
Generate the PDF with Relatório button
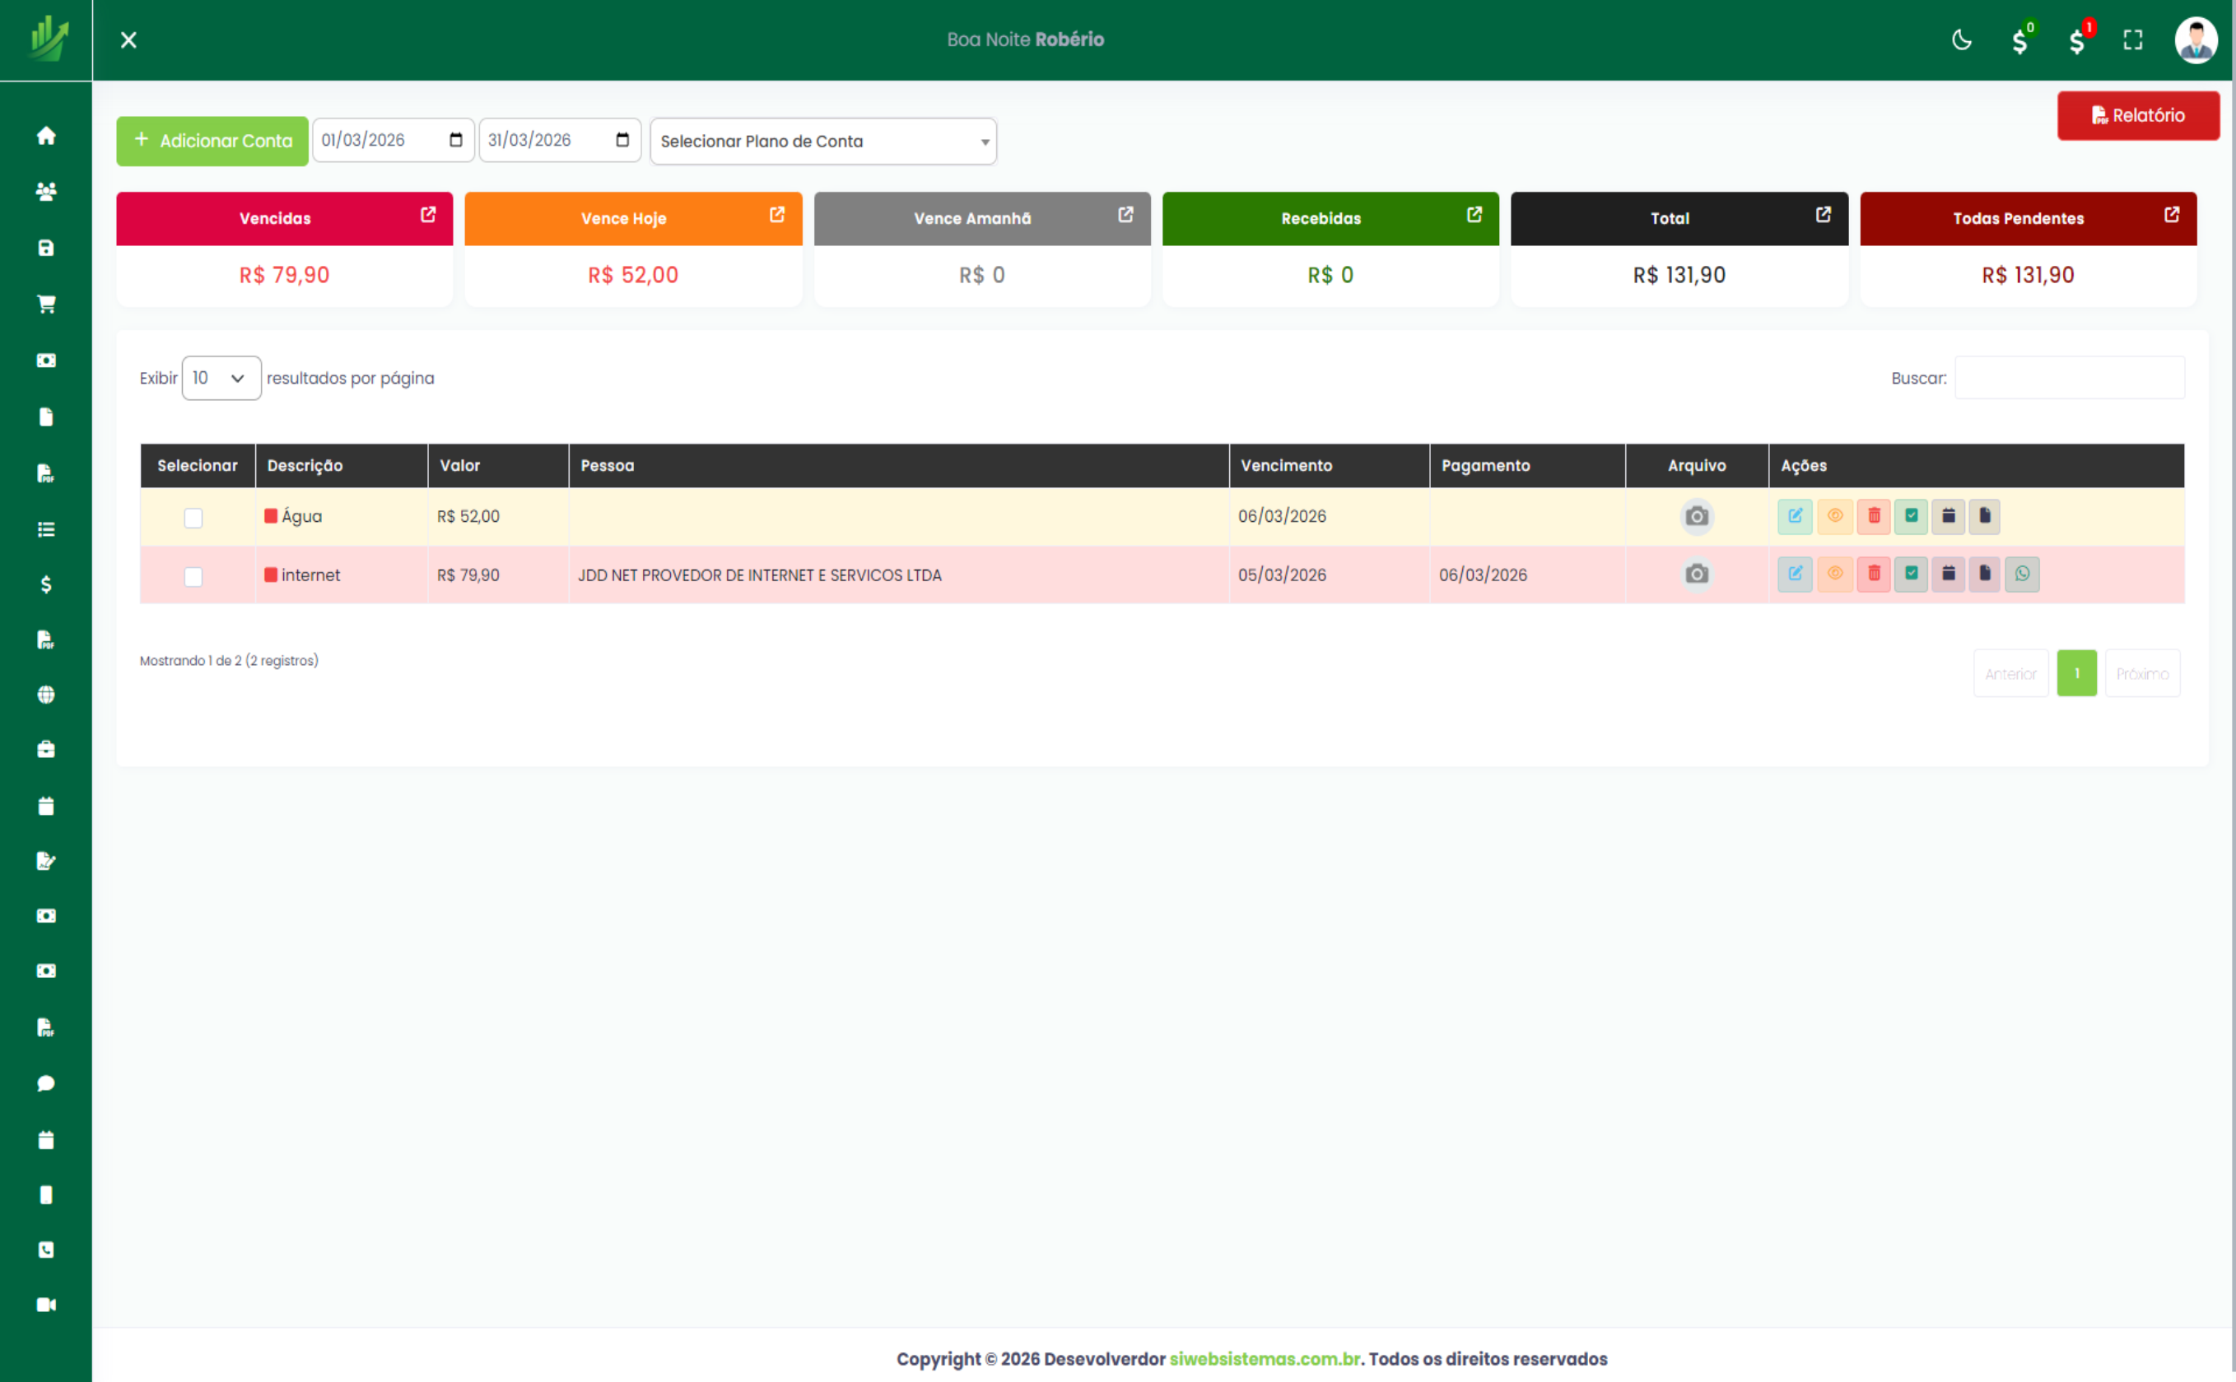click(x=2138, y=116)
